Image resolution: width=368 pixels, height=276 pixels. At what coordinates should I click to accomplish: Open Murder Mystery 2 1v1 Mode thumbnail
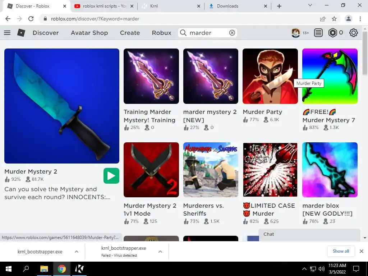point(151,170)
